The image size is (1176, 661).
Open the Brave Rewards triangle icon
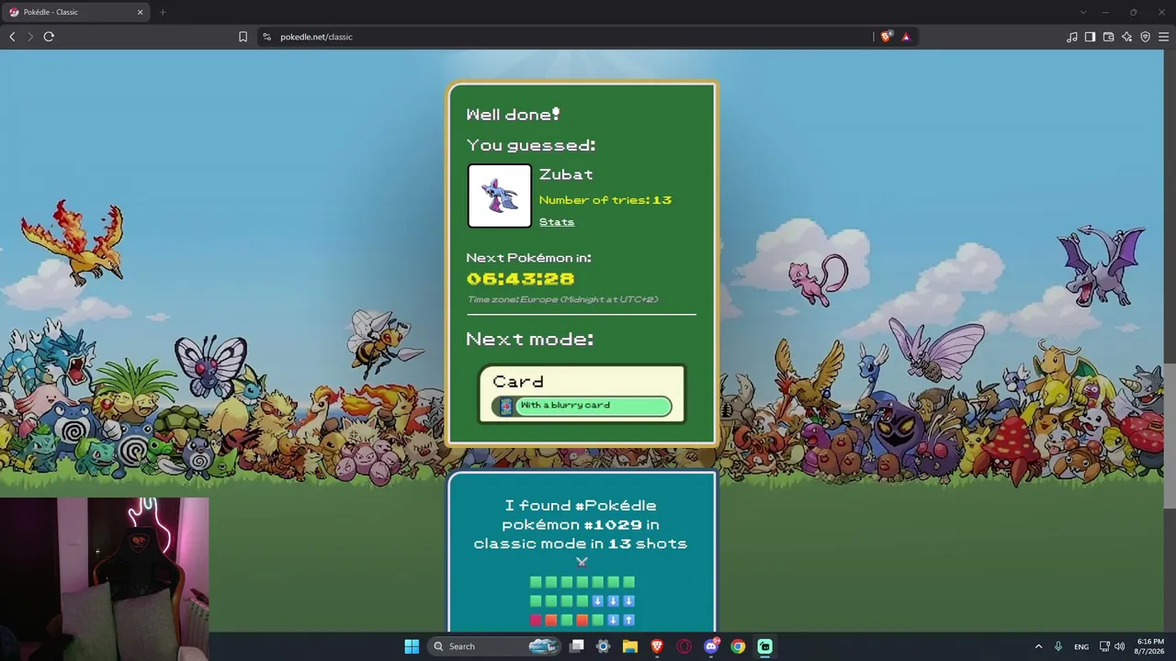tap(906, 37)
